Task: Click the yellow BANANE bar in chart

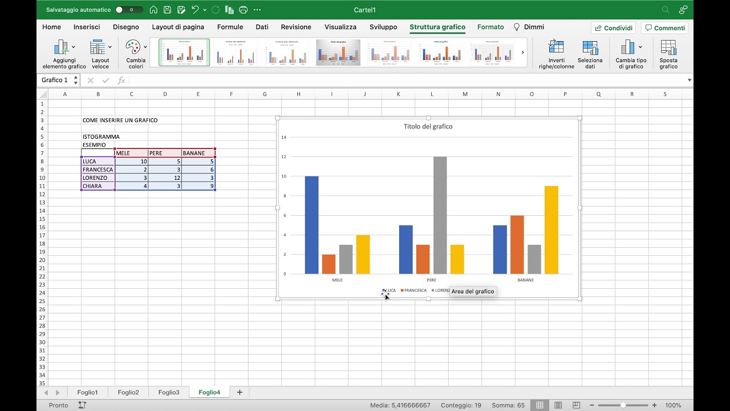Action: pos(551,230)
